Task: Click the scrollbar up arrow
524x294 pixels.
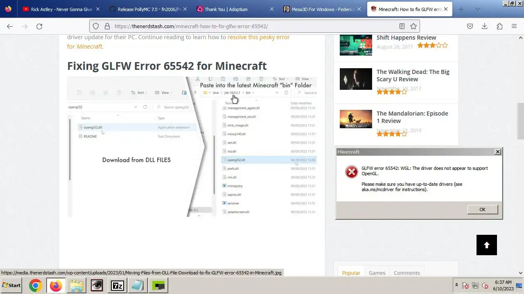Action: click(521, 38)
